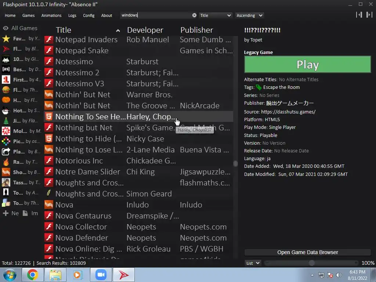The image size is (376, 282).
Task: Click the HTML5 icon of Nothing To See Here
Action: (49, 116)
